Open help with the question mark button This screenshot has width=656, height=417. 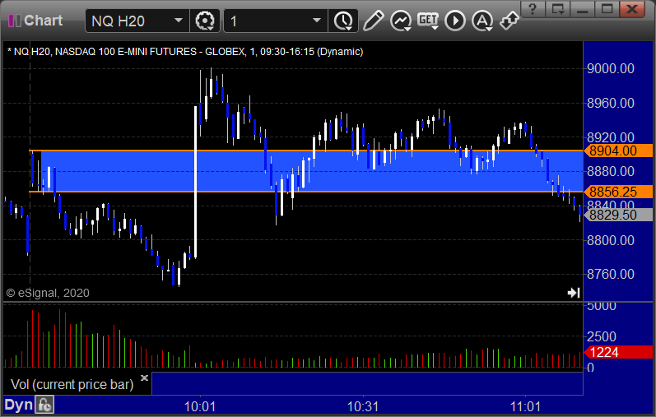pos(533,9)
